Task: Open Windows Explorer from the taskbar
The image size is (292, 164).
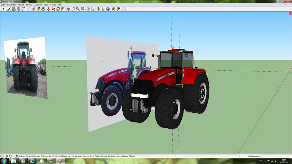Action: (x=14, y=161)
